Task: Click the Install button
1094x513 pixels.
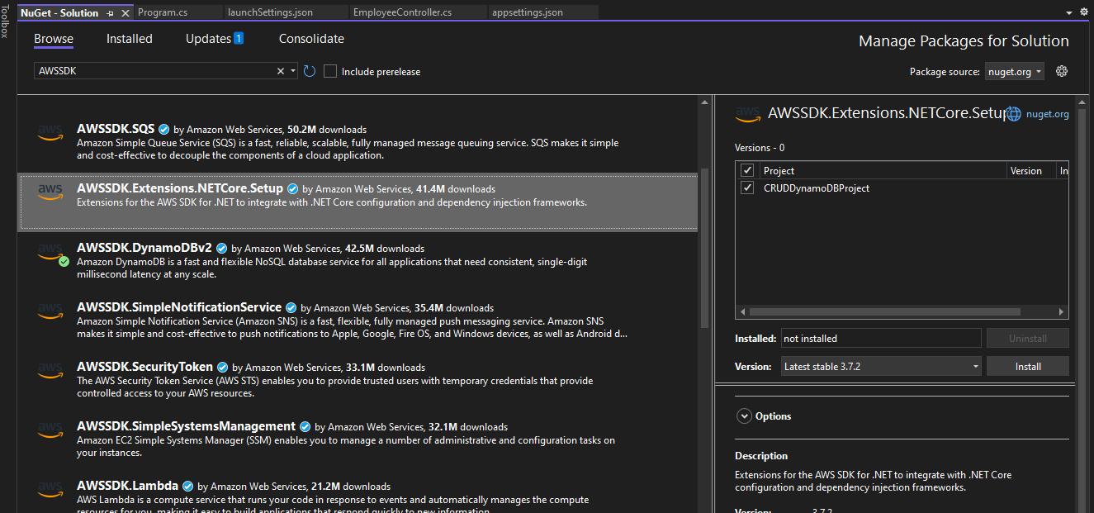Action: click(x=1028, y=366)
